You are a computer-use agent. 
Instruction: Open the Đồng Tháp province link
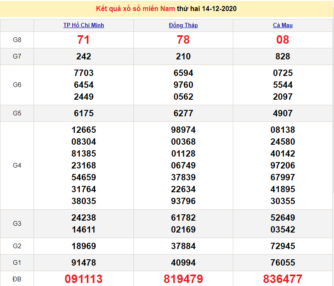pyautogui.click(x=183, y=25)
